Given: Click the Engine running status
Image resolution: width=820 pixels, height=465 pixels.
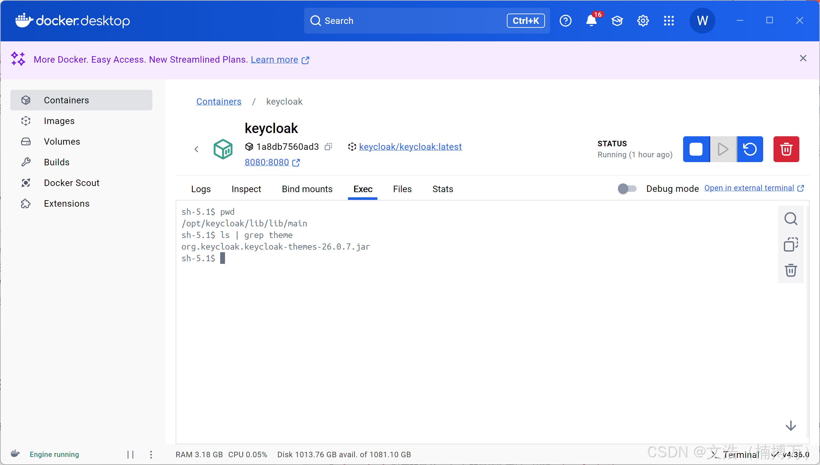Looking at the screenshot, I should (x=54, y=454).
